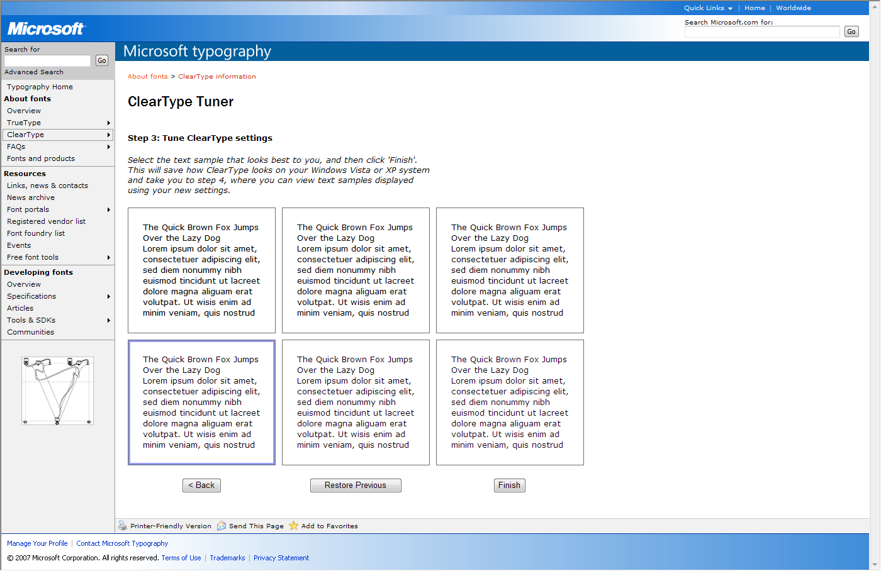This screenshot has width=881, height=571.
Task: Open Typography Home in sidebar
Action: coord(40,87)
